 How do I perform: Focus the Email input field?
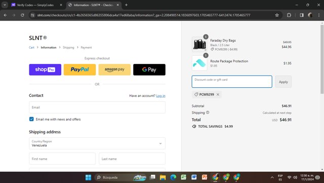tap(97, 107)
